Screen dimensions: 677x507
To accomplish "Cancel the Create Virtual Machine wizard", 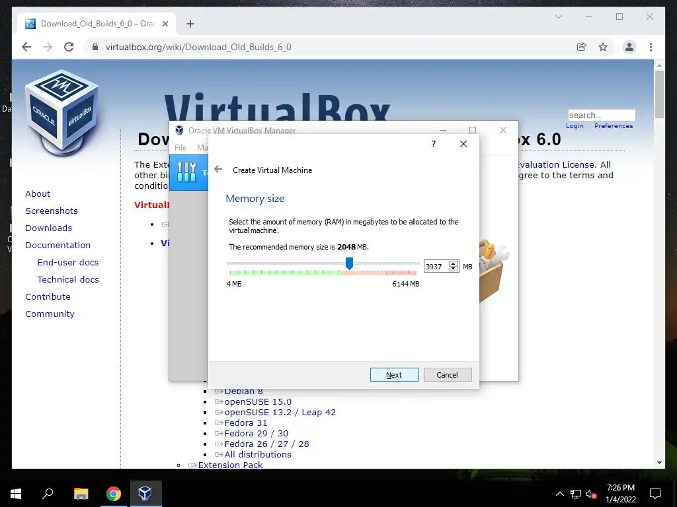I will click(x=448, y=375).
